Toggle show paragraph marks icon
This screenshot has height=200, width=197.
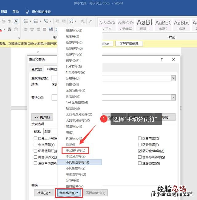(90, 21)
